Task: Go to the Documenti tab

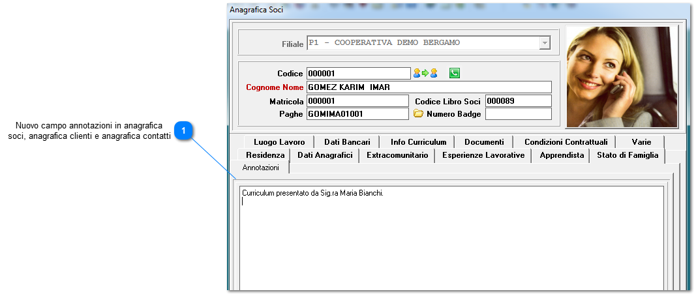Action: (484, 142)
